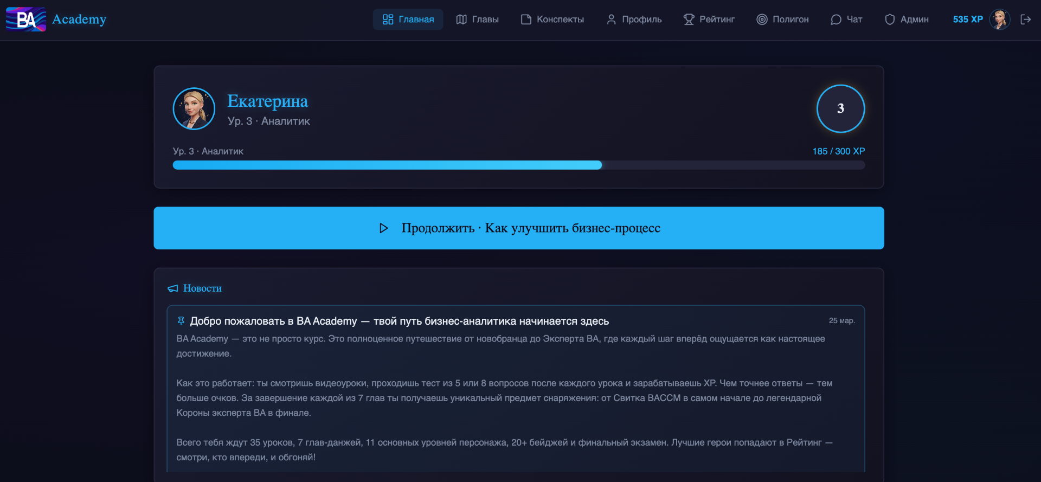Switch to the Главы section
Image resolution: width=1041 pixels, height=482 pixels.
(477, 20)
